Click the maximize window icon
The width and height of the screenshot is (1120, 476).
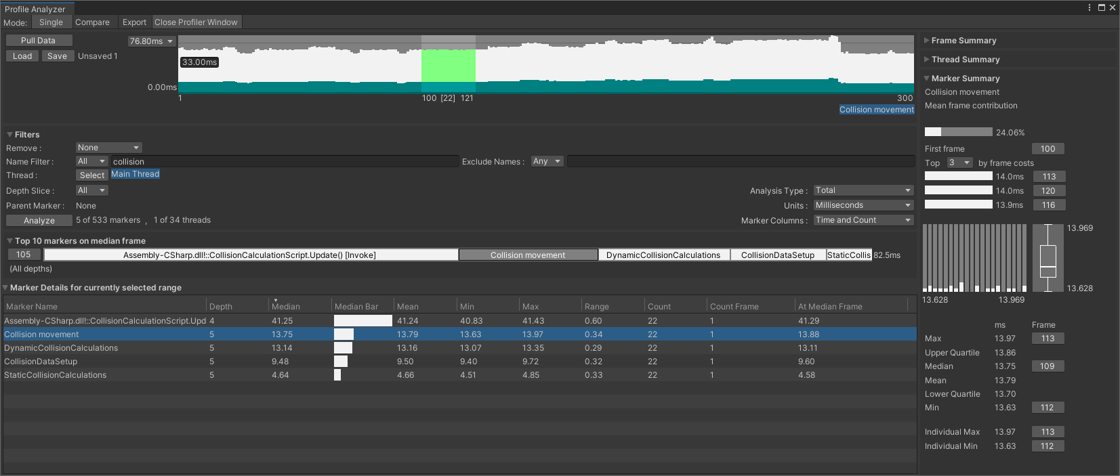pyautogui.click(x=1102, y=7)
